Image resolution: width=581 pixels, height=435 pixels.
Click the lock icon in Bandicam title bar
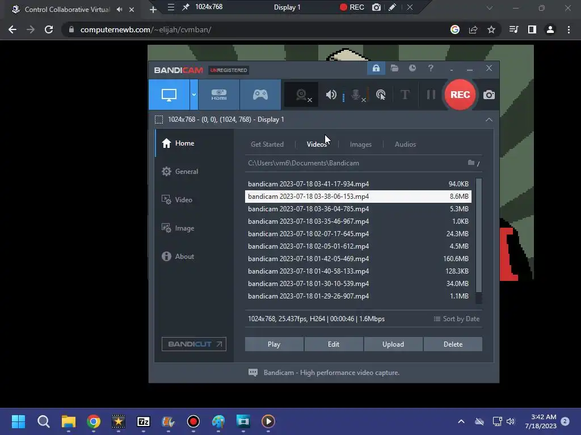pyautogui.click(x=376, y=68)
